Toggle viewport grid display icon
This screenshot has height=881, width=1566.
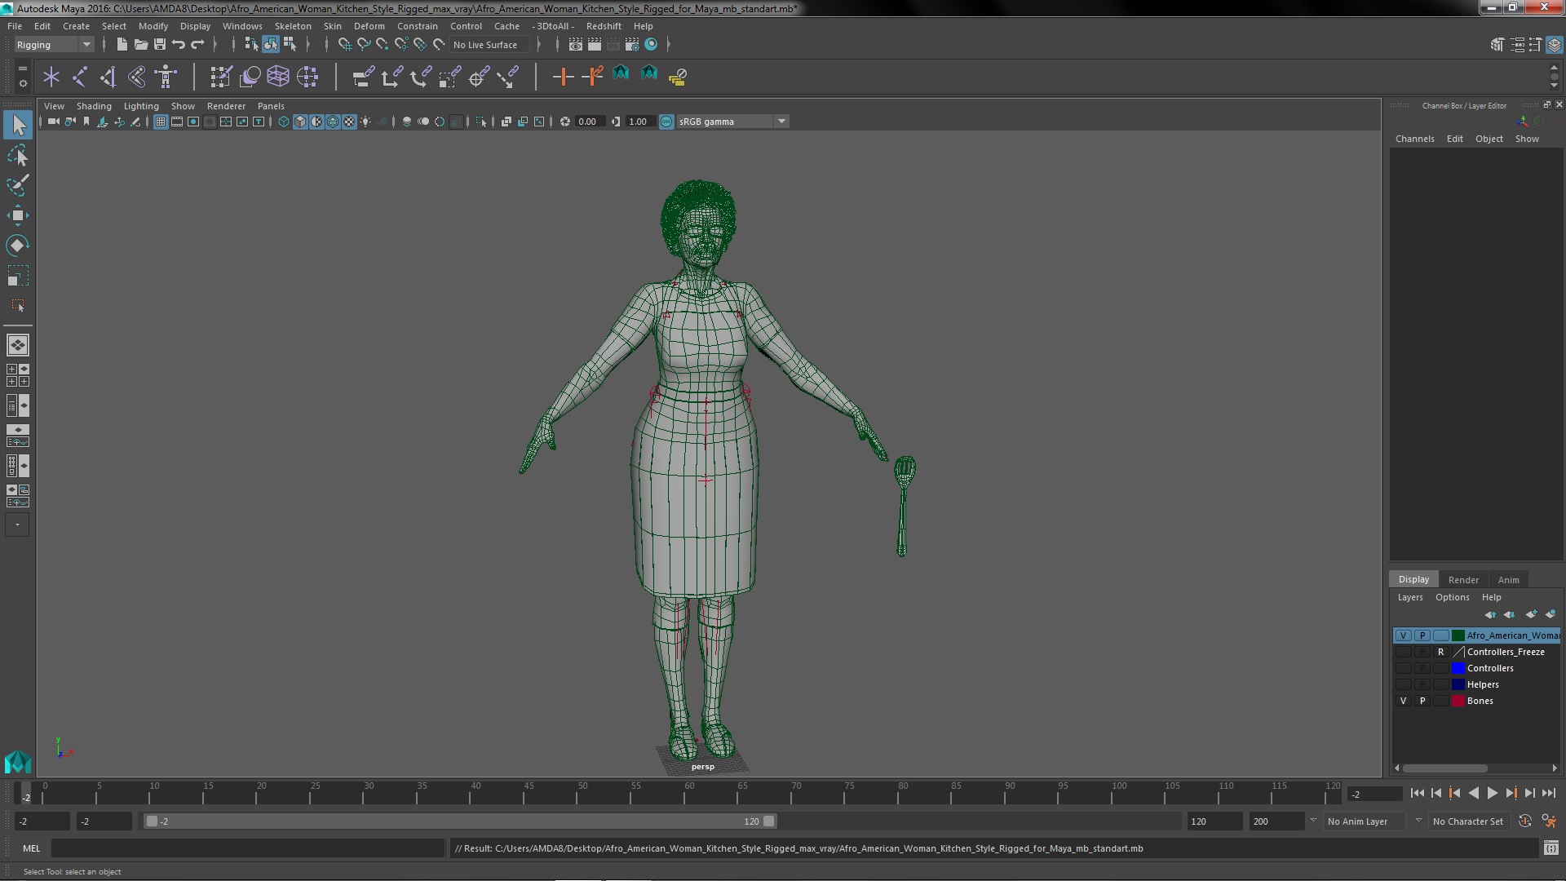[161, 122]
